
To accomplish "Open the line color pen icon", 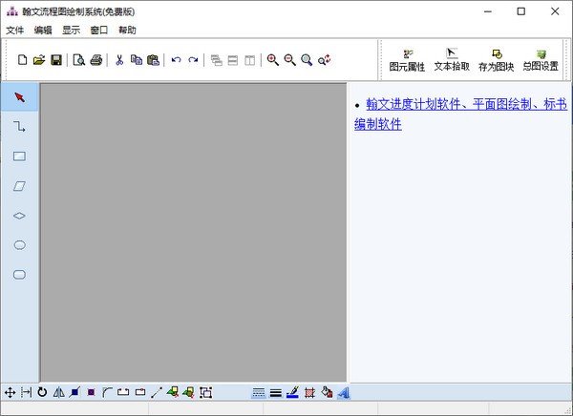I will pos(292,393).
